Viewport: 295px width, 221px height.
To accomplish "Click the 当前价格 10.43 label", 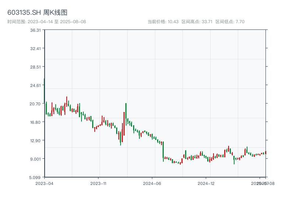I will (163, 22).
